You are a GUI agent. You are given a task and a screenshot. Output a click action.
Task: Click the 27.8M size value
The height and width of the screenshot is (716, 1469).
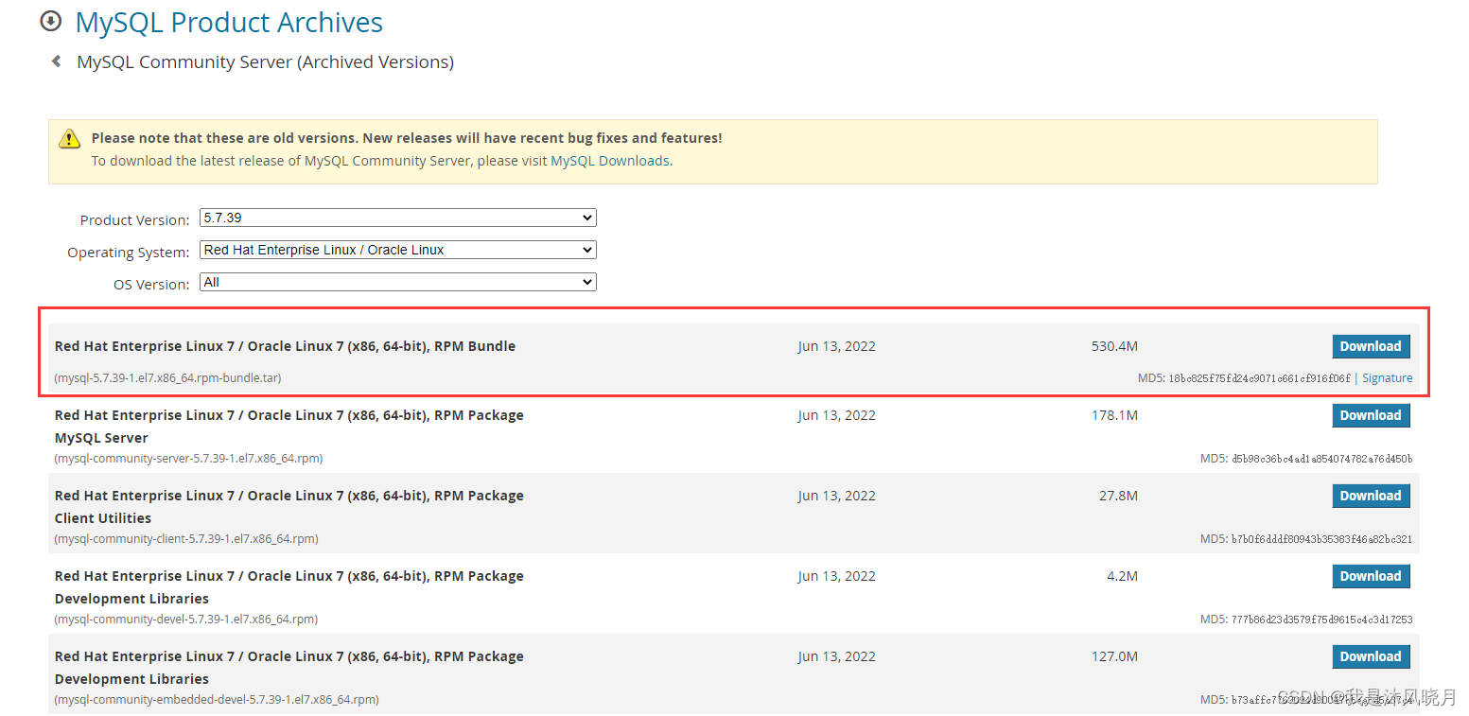[1118, 496]
